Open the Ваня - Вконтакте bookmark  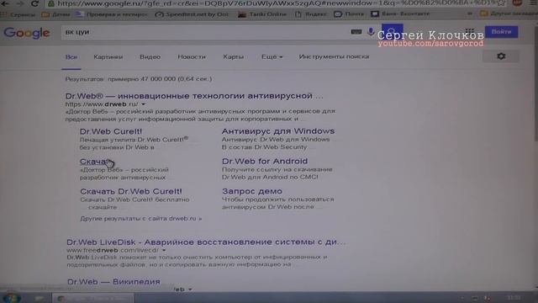tap(400, 14)
